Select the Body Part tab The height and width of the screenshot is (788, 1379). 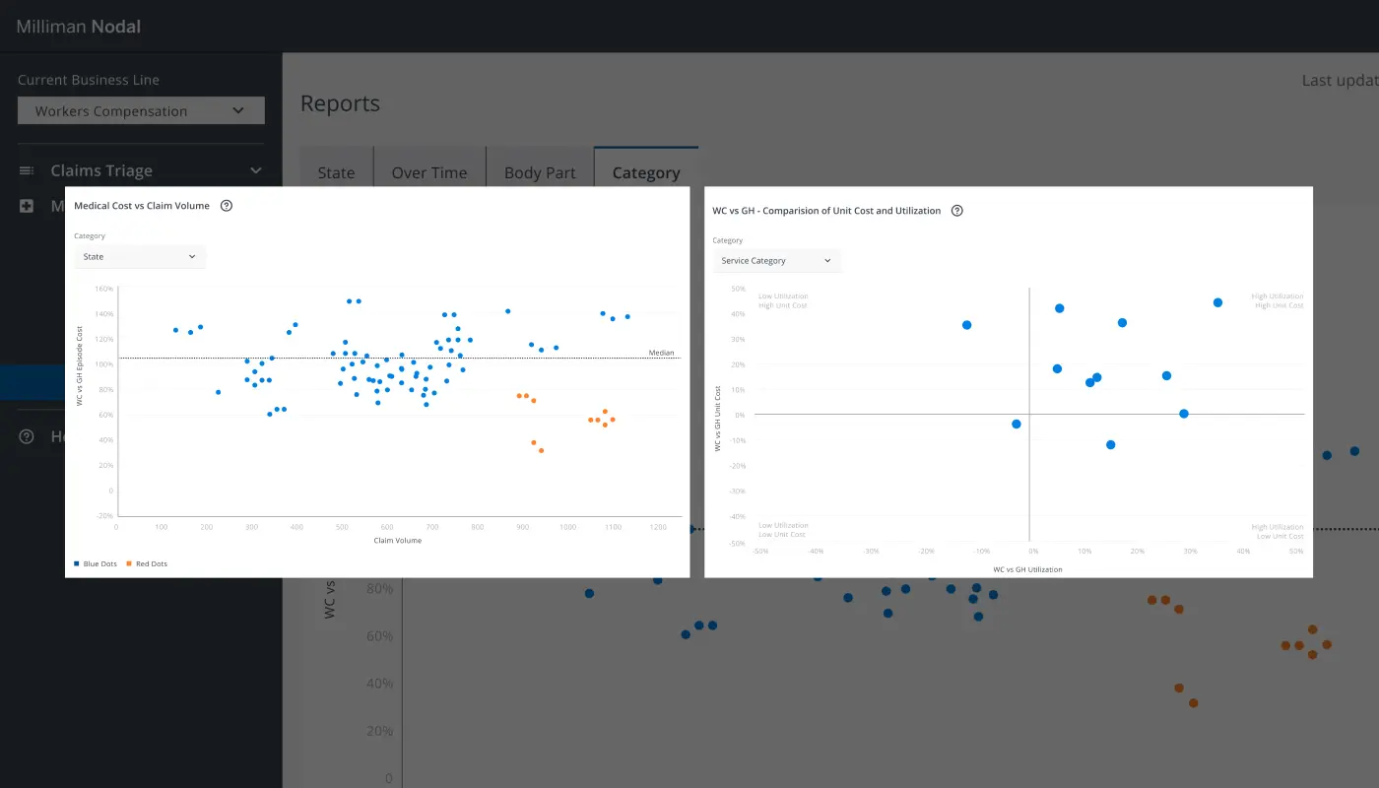point(540,172)
